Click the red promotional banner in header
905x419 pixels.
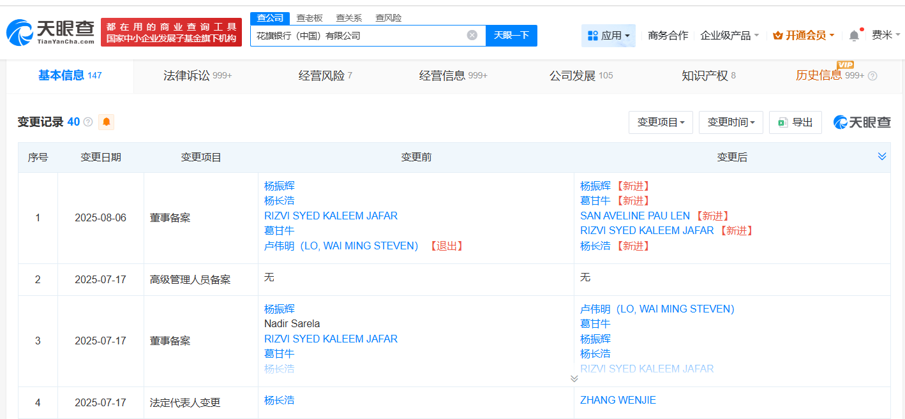(x=171, y=33)
